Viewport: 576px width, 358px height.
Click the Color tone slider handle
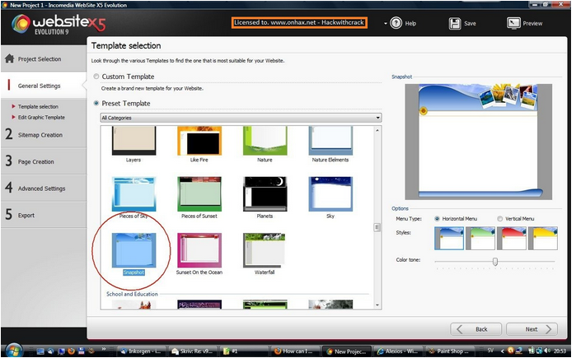[495, 262]
